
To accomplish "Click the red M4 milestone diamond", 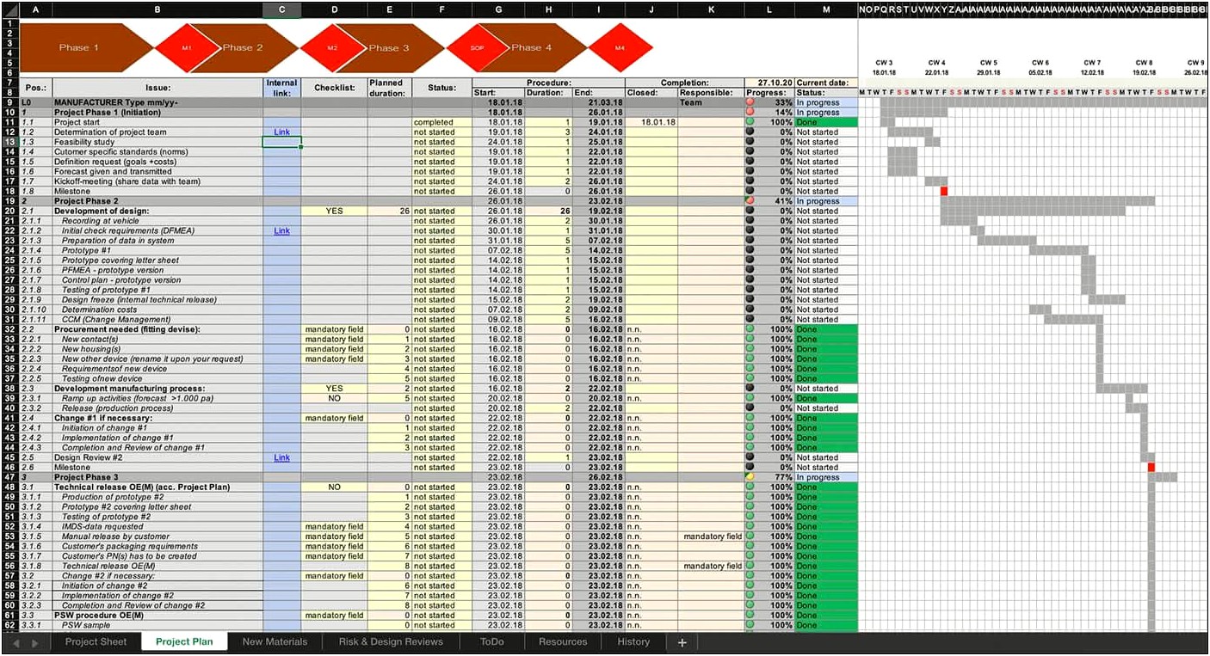I will click(620, 48).
